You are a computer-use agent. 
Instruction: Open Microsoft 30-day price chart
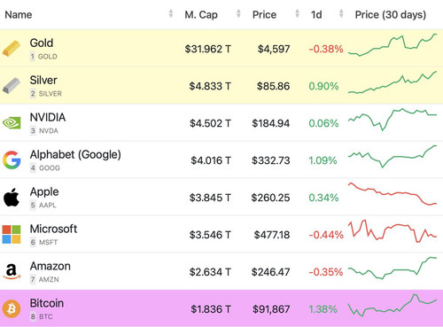[x=392, y=231]
